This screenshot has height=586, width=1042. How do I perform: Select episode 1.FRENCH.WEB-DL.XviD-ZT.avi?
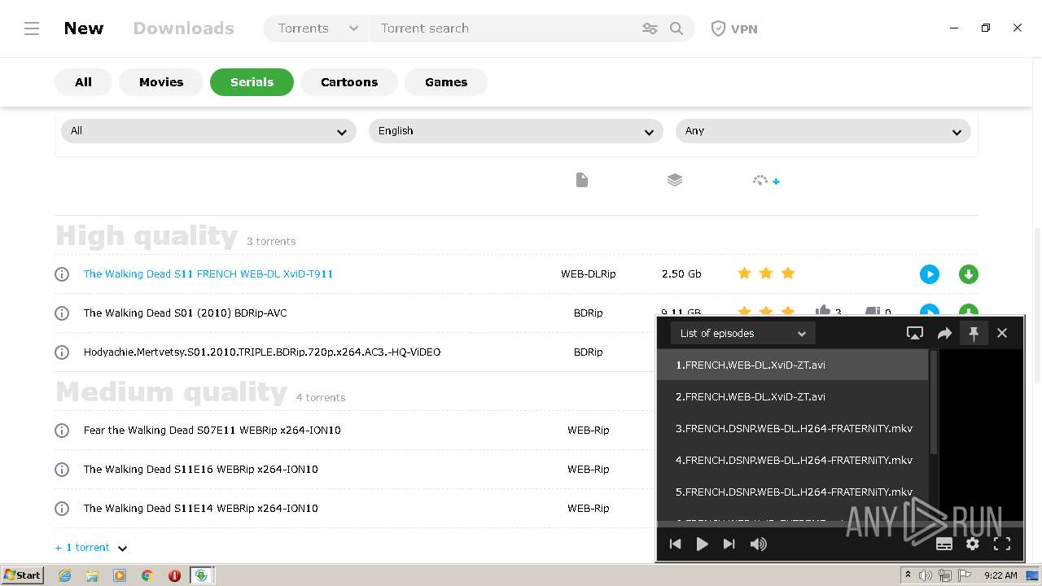[x=792, y=365]
